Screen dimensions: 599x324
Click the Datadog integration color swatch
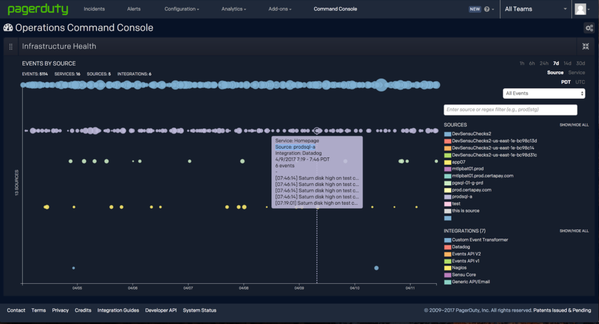pos(447,247)
